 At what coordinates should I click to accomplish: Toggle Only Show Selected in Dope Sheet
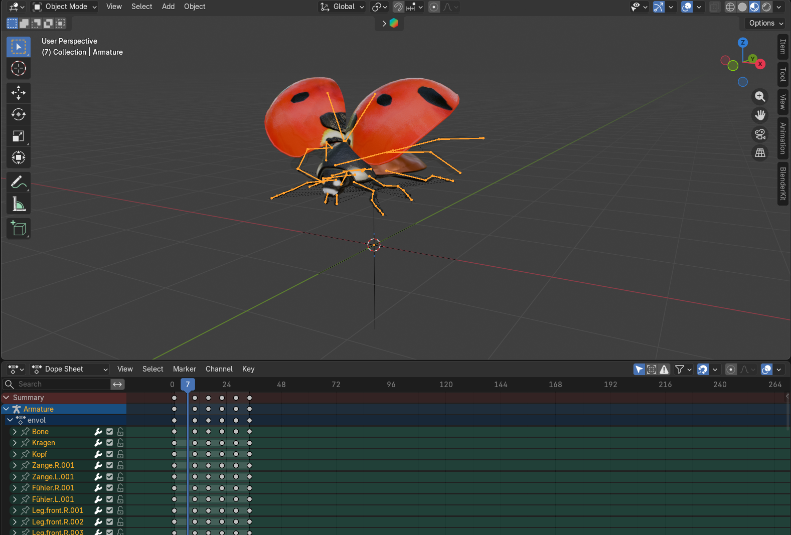tap(639, 370)
